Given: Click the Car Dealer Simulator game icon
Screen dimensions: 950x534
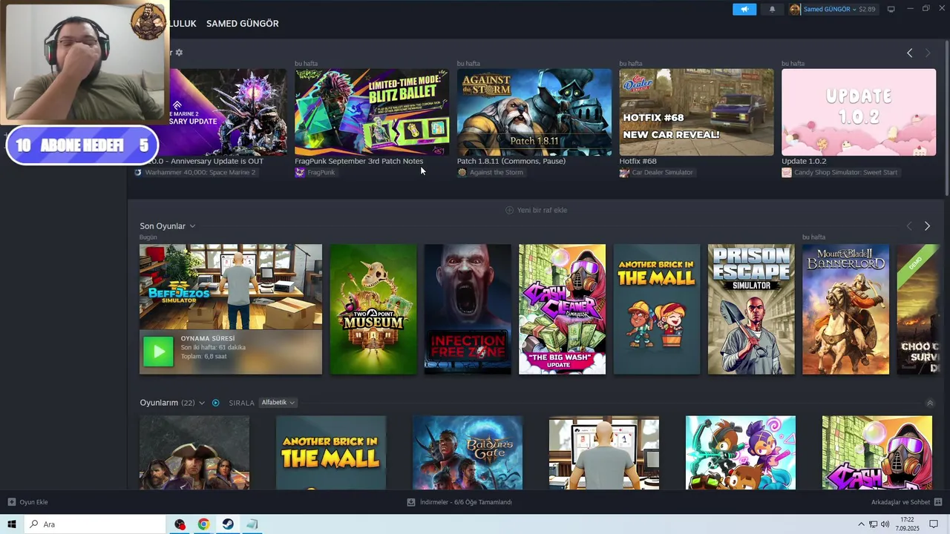Looking at the screenshot, I should [624, 172].
